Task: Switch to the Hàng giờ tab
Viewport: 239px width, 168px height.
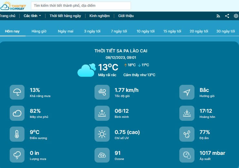Action: tap(39, 31)
